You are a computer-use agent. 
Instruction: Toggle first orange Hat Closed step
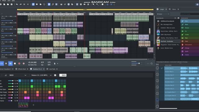[x=25, y=92]
